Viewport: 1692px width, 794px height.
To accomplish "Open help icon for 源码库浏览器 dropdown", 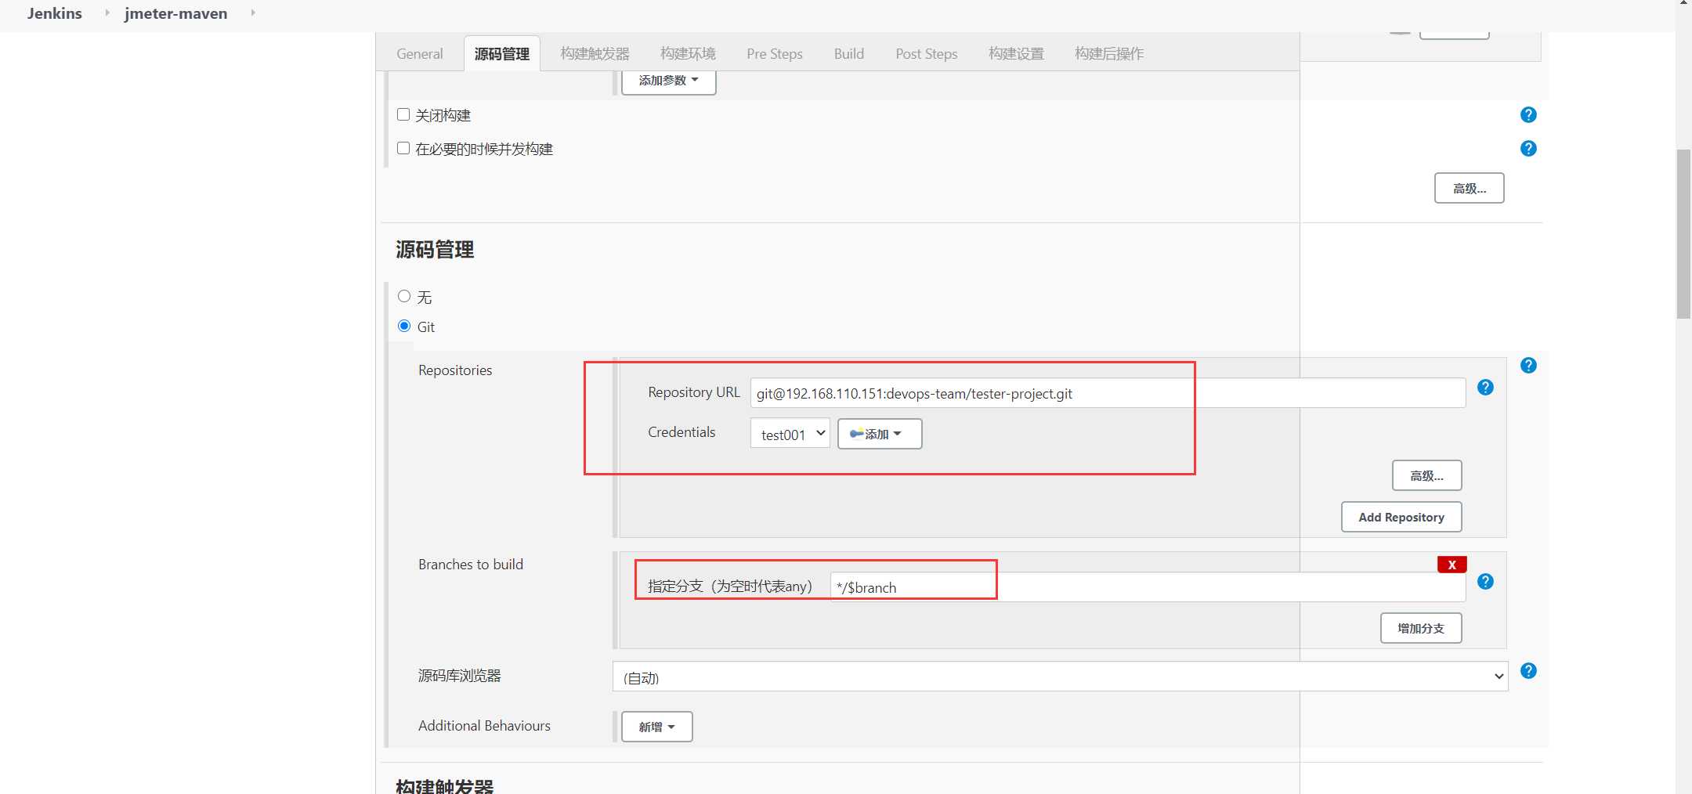I will click(x=1528, y=671).
